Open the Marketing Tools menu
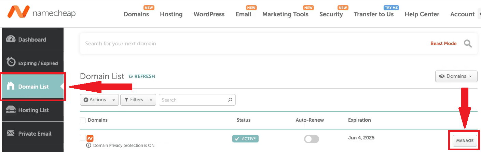The width and height of the screenshot is (481, 152). coord(285,14)
